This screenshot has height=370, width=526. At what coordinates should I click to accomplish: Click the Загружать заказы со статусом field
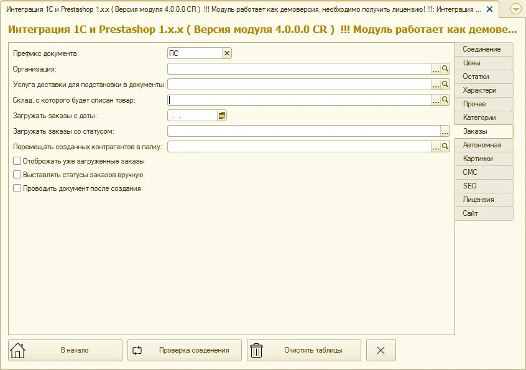pos(304,131)
